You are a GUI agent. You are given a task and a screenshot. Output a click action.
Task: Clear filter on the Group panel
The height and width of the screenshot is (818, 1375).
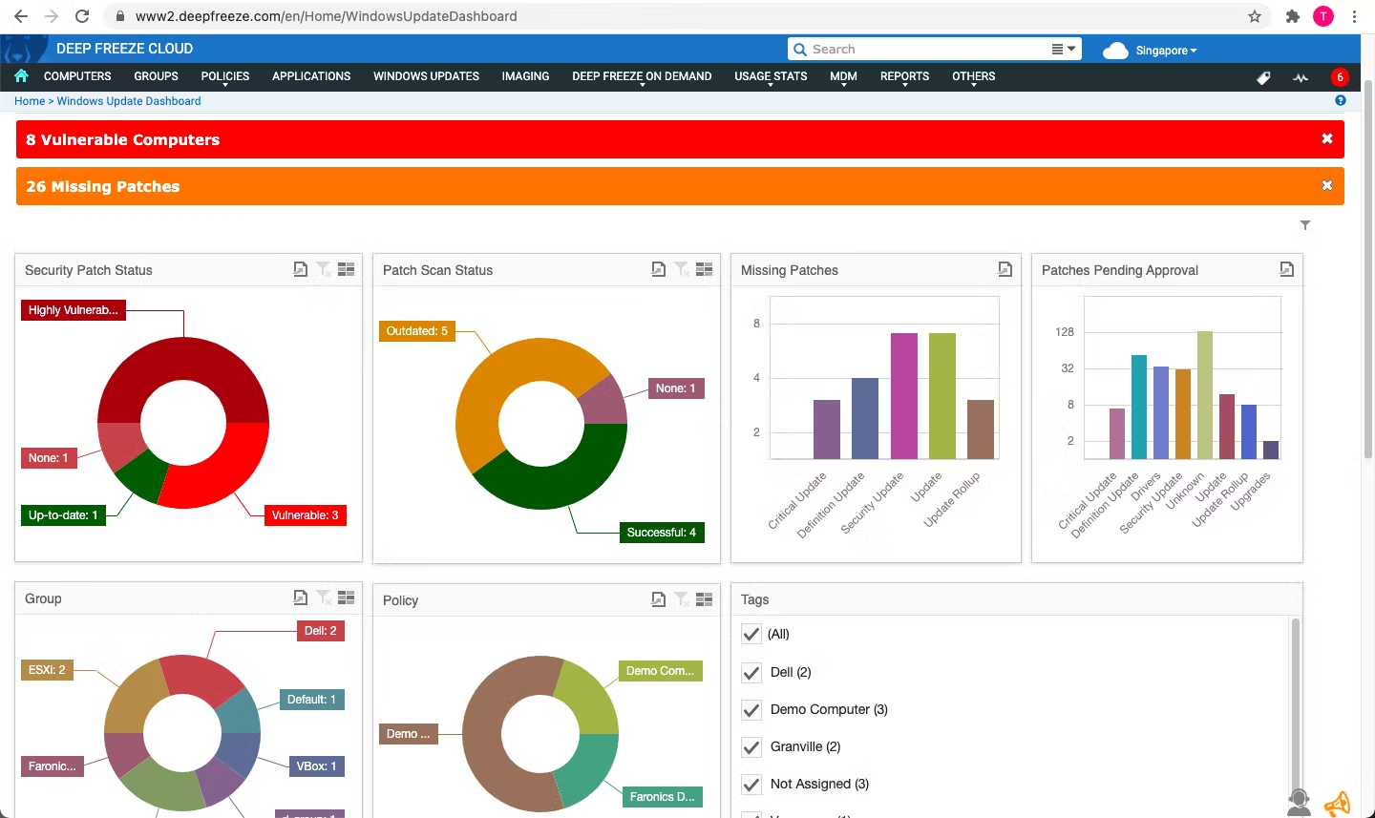pos(324,598)
